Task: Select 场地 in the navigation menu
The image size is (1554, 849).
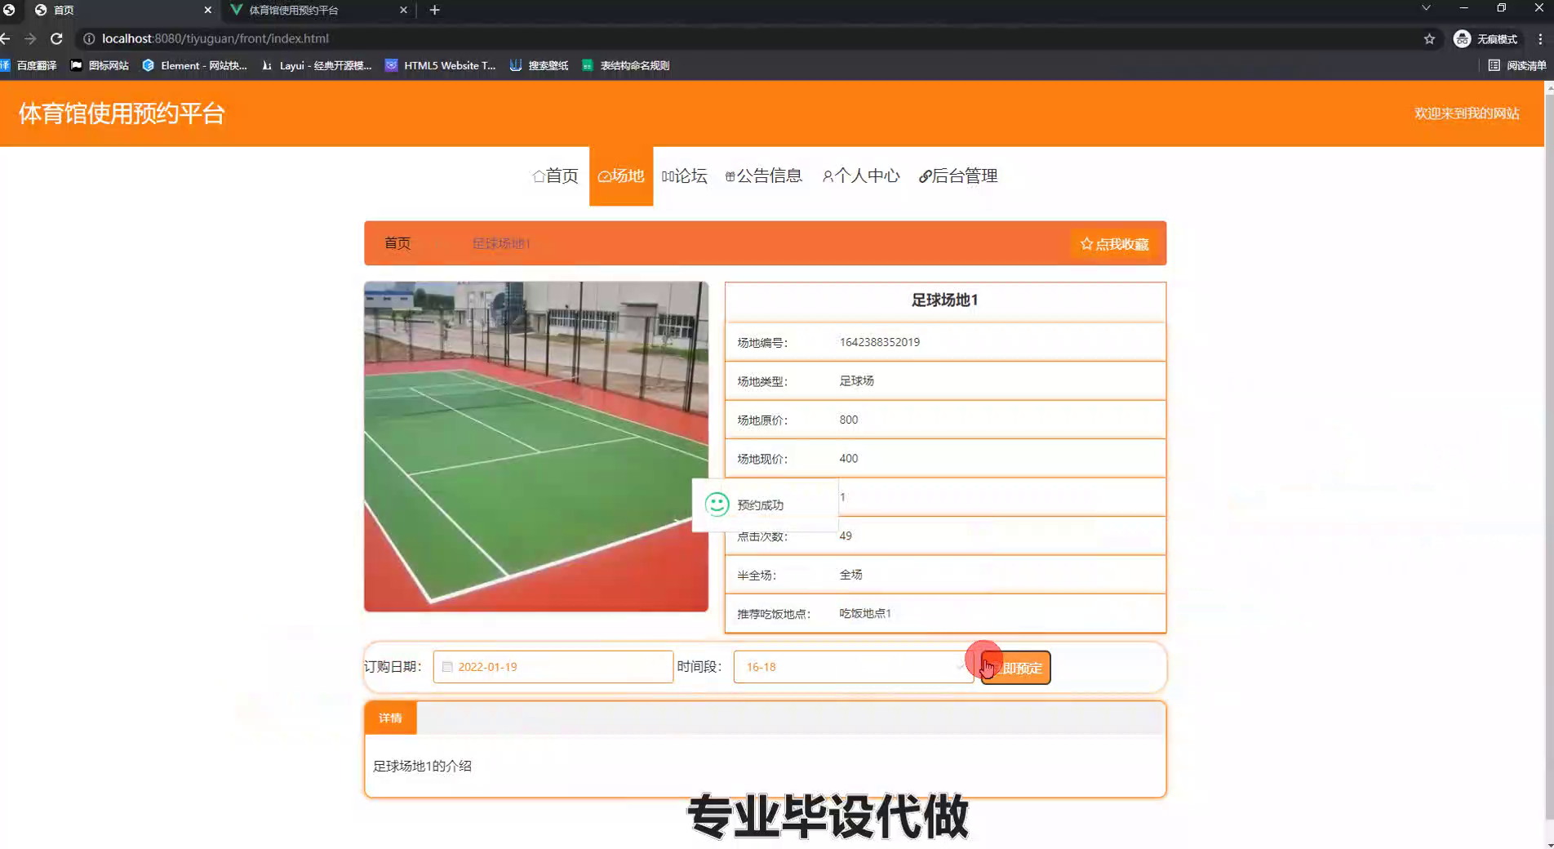Action: tap(621, 176)
